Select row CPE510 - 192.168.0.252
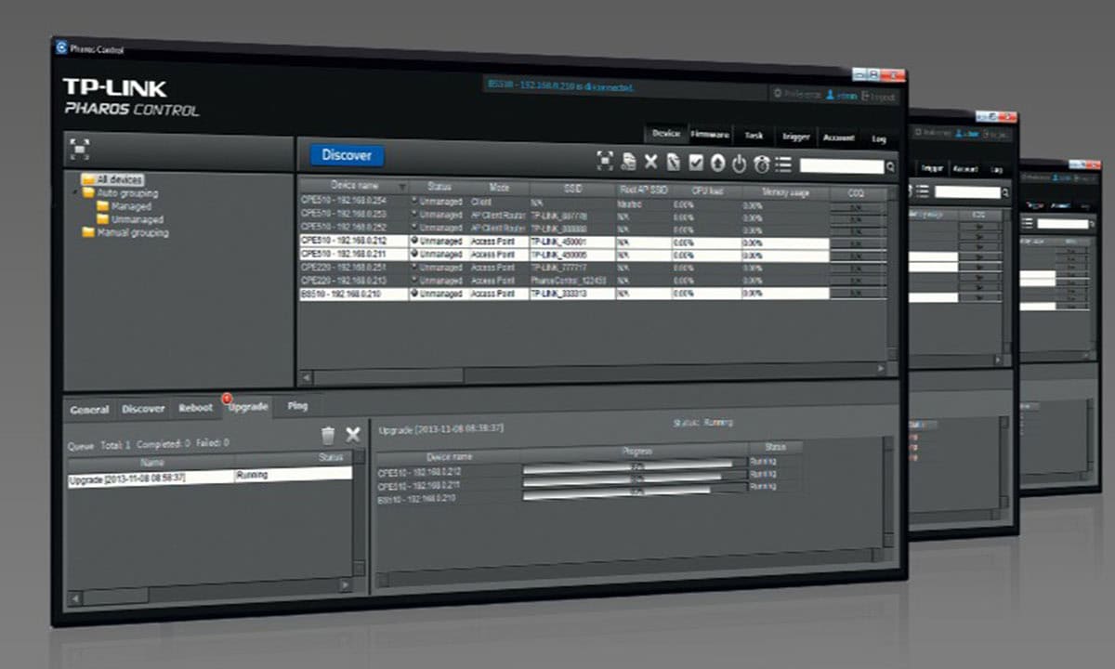Viewport: 1115px width, 669px height. pyautogui.click(x=593, y=228)
